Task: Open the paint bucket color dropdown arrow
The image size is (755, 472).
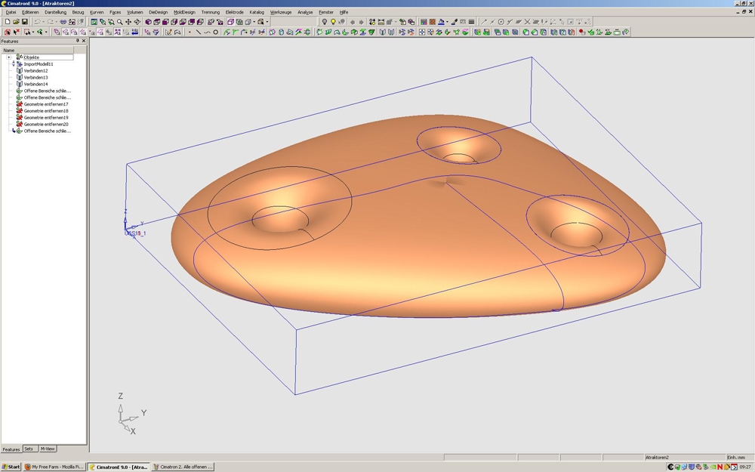Action: tap(447, 22)
